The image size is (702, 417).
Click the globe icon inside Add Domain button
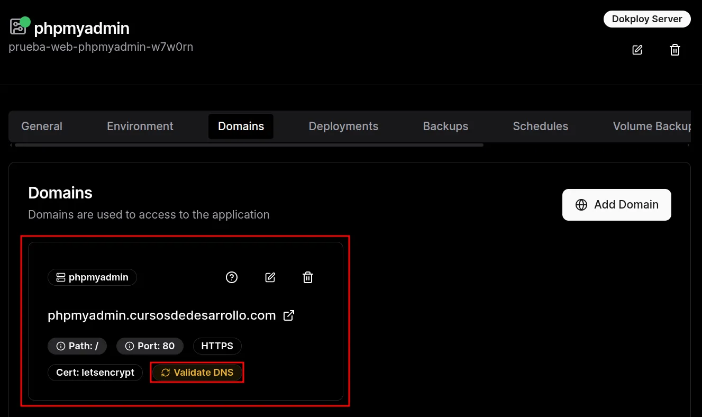pos(581,204)
